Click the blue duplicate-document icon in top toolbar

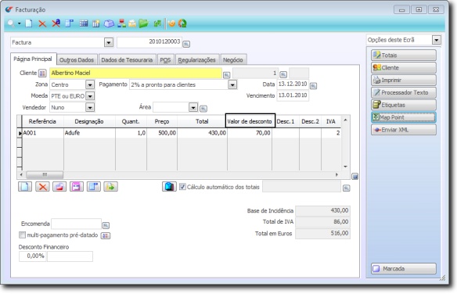(x=70, y=23)
